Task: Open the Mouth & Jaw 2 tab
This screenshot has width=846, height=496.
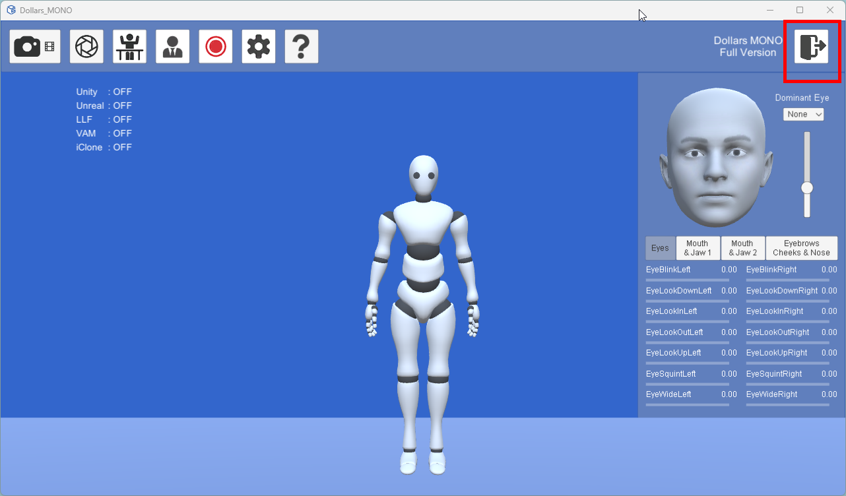Action: pos(742,248)
